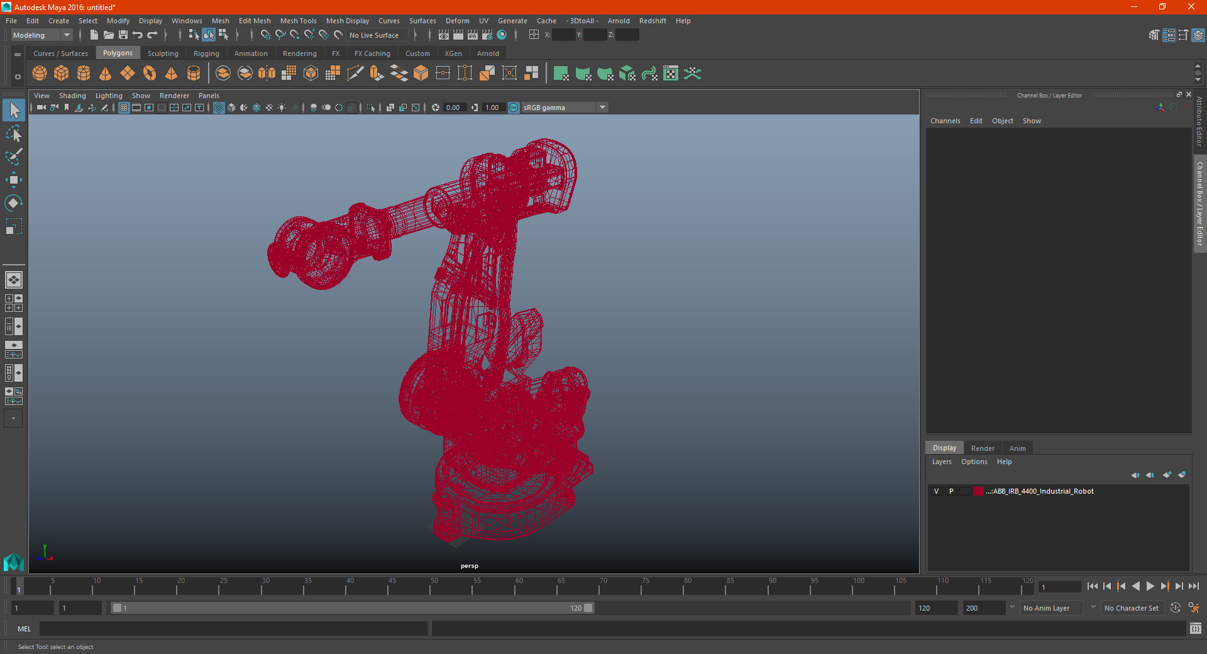This screenshot has width=1207, height=654.
Task: Create a polygon cone from the shelf
Action: tap(106, 74)
